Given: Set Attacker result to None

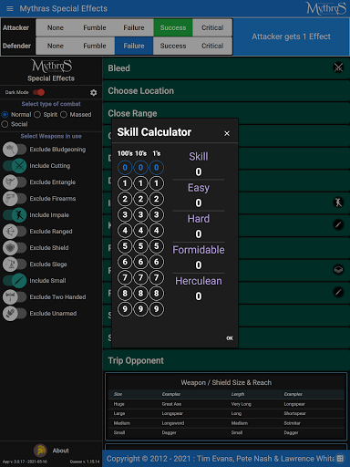Looking at the screenshot, I should [x=56, y=27].
